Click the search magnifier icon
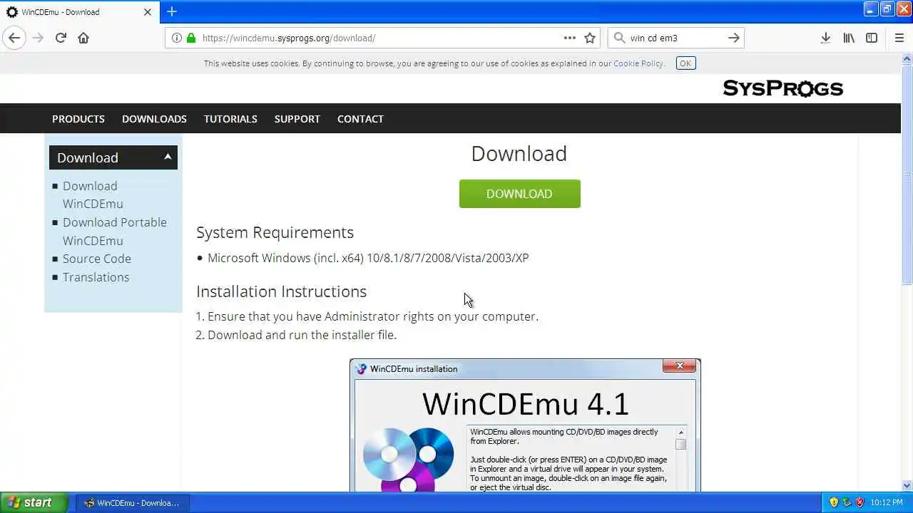 pos(619,38)
